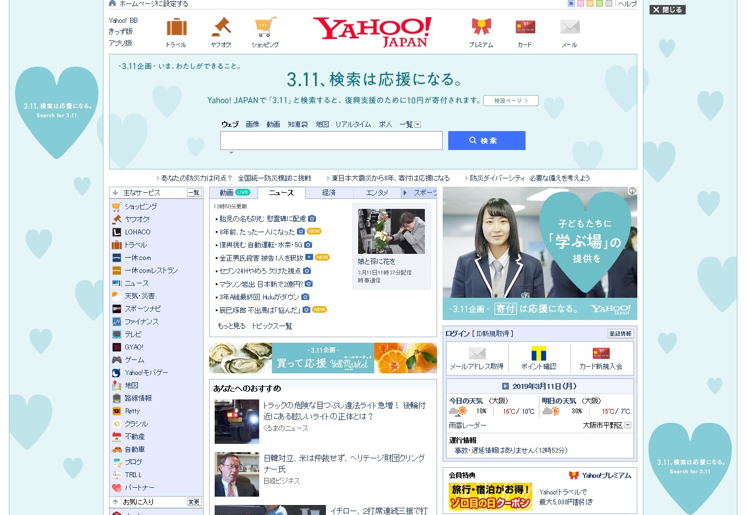Viewport: 748px width, 515px height.
Task: Open パートナー in the services sidebar
Action: point(140,488)
